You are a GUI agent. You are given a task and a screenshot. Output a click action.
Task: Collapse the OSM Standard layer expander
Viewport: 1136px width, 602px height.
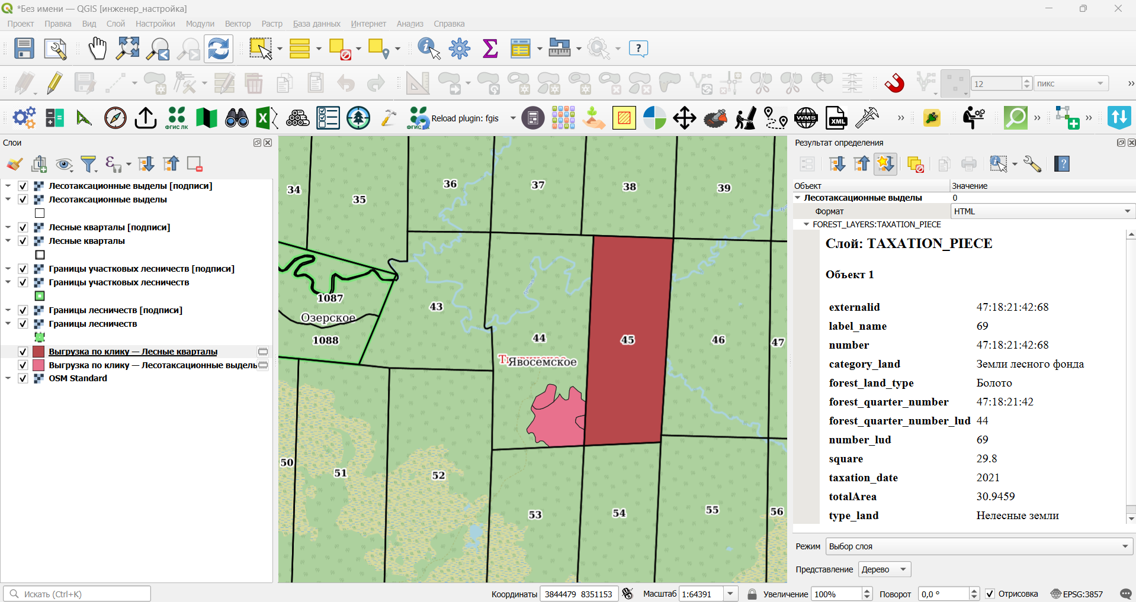point(8,378)
